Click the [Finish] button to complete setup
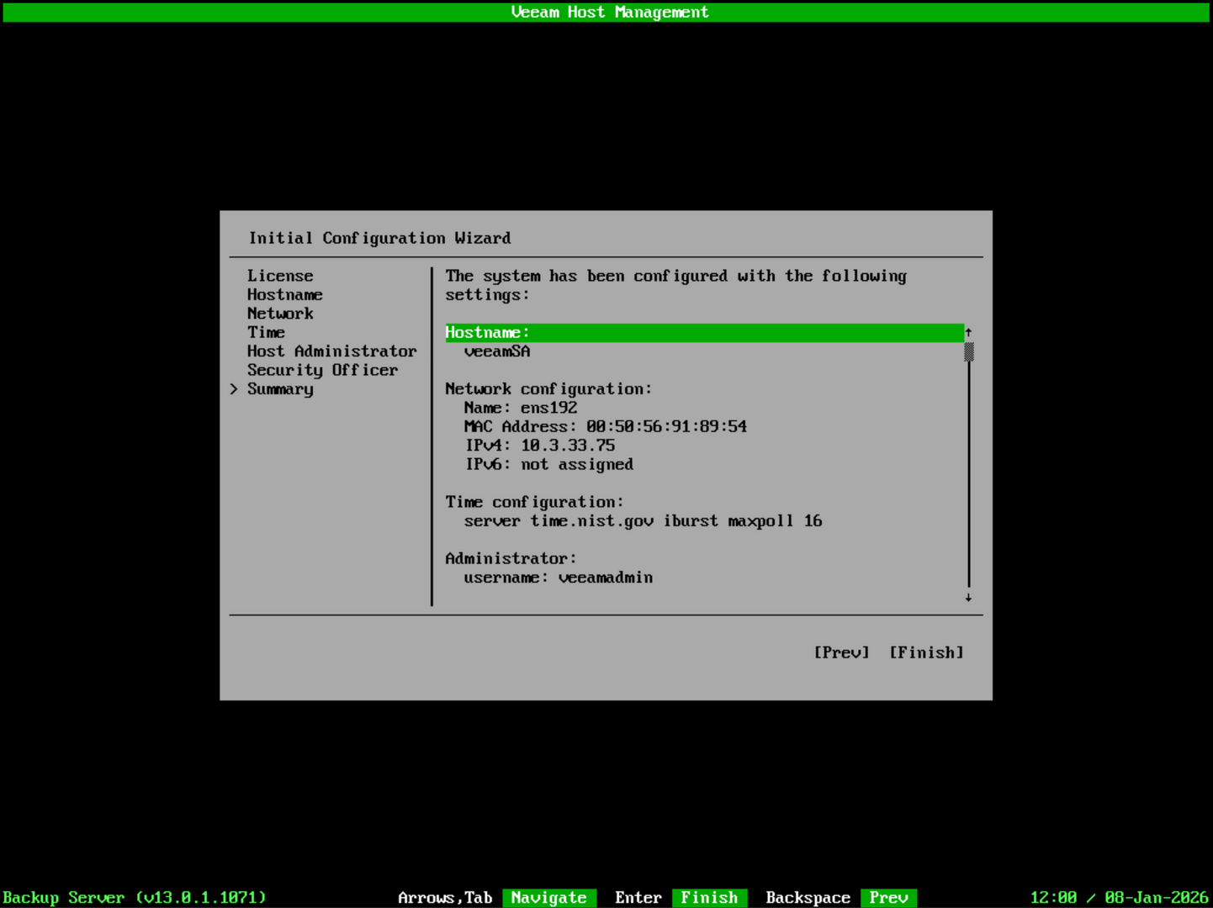Image resolution: width=1213 pixels, height=908 pixels. [x=926, y=652]
